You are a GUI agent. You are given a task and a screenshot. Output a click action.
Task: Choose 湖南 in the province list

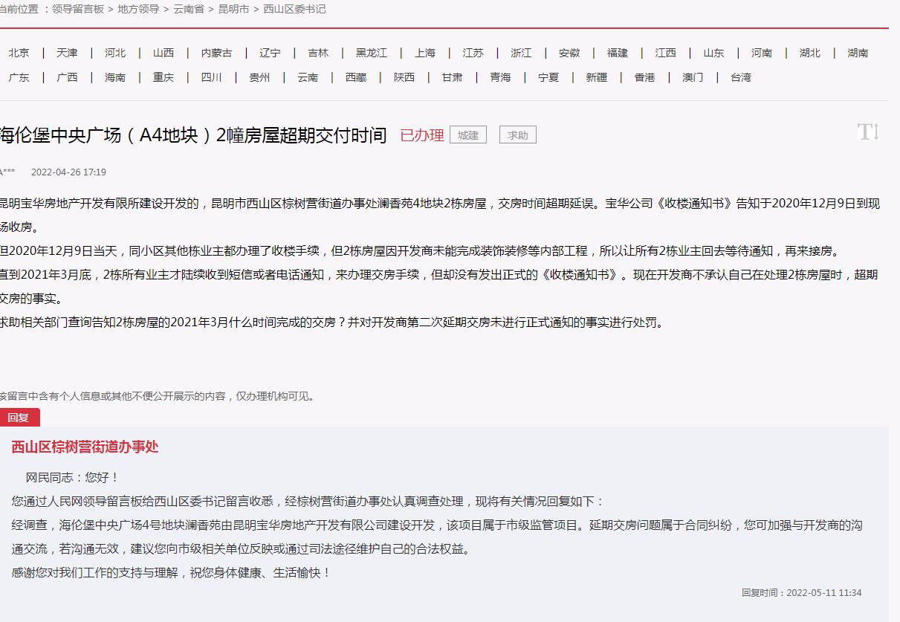[858, 53]
